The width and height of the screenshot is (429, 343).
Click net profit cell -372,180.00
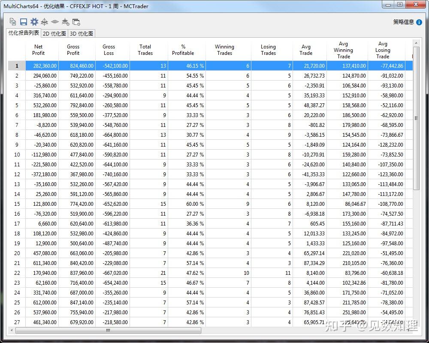(42, 174)
